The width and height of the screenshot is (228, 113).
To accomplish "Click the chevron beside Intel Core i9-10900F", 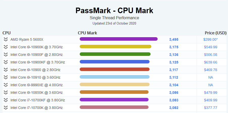I will (x=6, y=55).
